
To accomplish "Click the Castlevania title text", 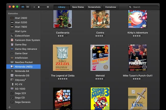I will [63, 33].
